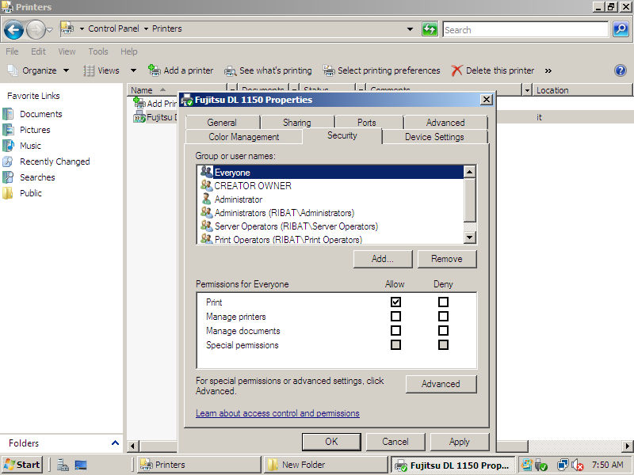Open the Organize dropdown menu

click(x=38, y=70)
